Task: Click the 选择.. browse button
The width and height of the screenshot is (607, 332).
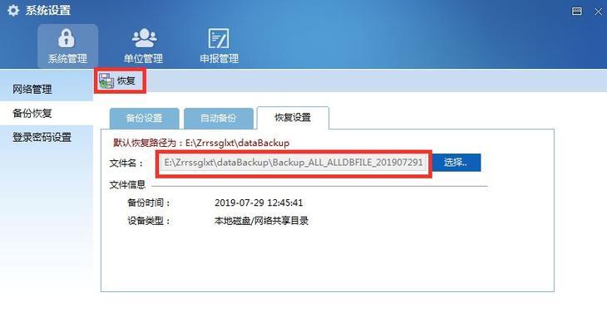Action: [456, 163]
